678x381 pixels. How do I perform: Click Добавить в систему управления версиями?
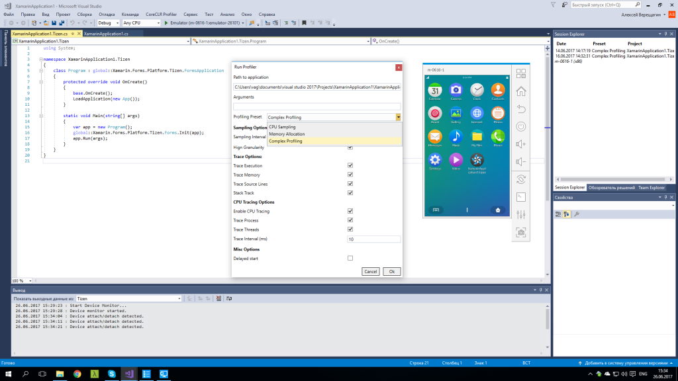[x=625, y=363]
